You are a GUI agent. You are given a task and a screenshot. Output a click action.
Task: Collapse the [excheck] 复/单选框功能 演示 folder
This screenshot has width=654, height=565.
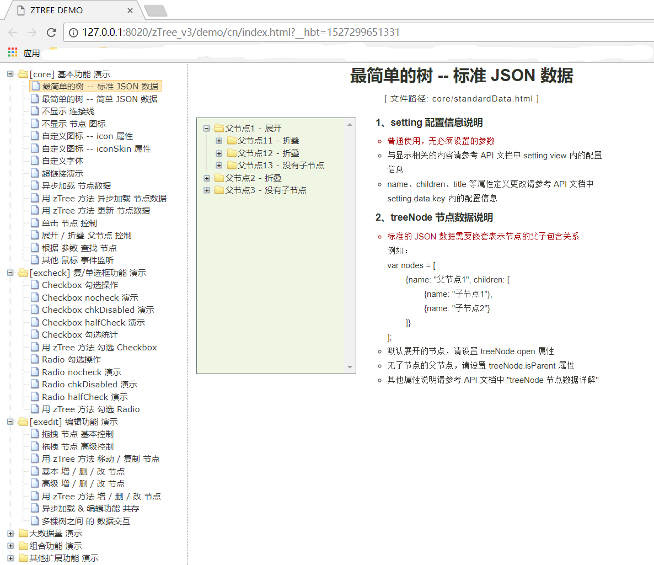click(x=10, y=273)
